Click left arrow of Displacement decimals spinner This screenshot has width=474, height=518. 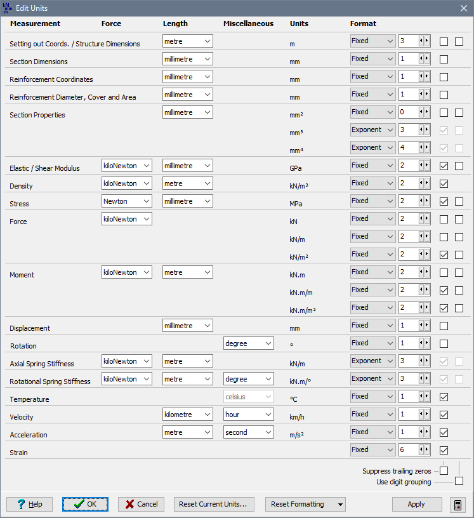pyautogui.click(x=421, y=326)
